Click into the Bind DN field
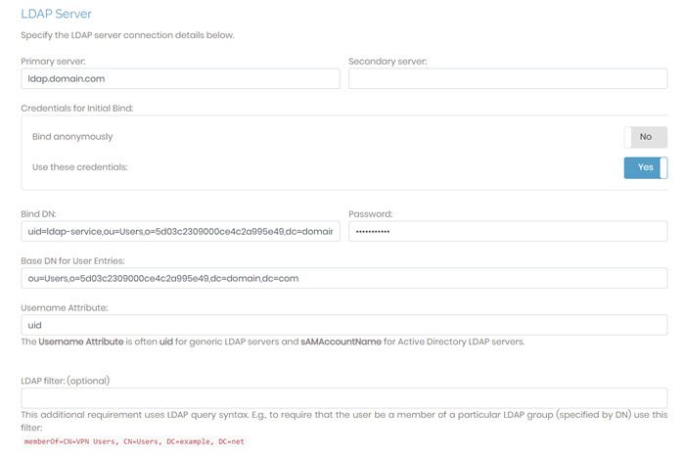The height and width of the screenshot is (457, 684). (x=180, y=231)
